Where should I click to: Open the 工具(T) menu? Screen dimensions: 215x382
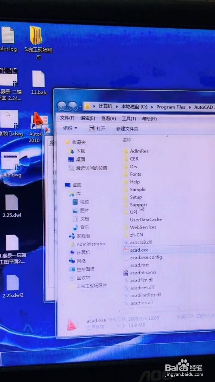point(129,118)
